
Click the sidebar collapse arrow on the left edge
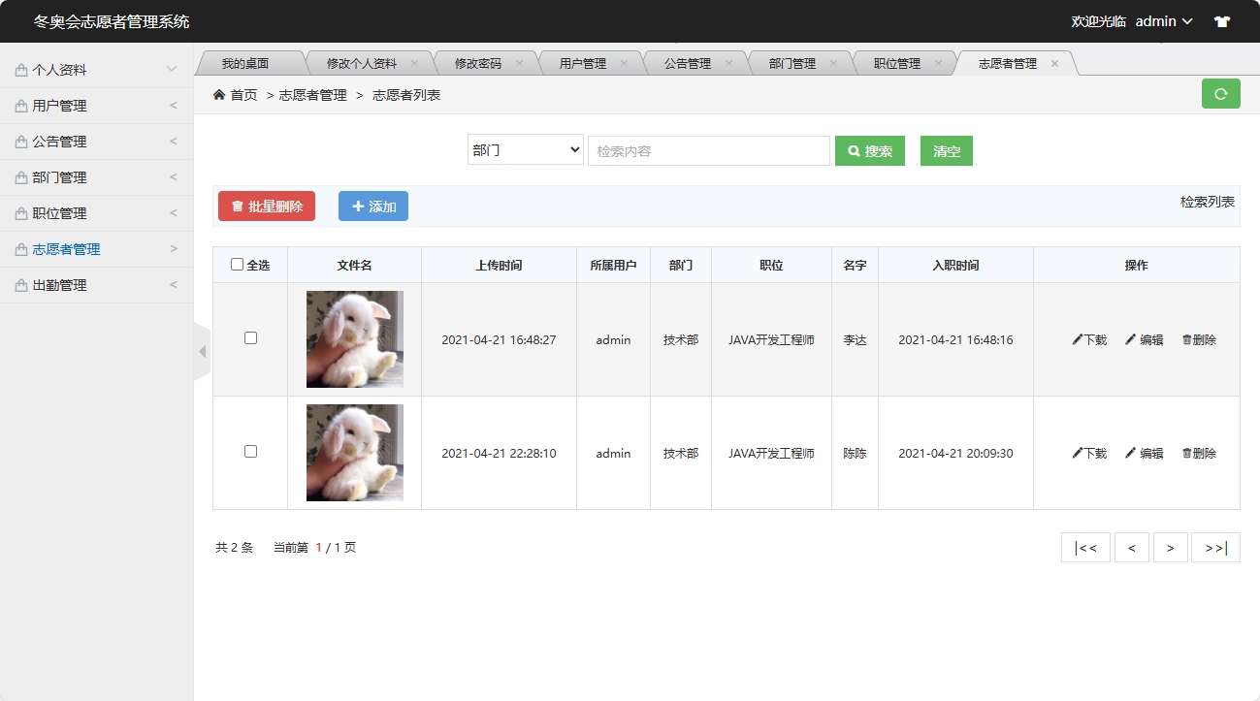pos(203,351)
